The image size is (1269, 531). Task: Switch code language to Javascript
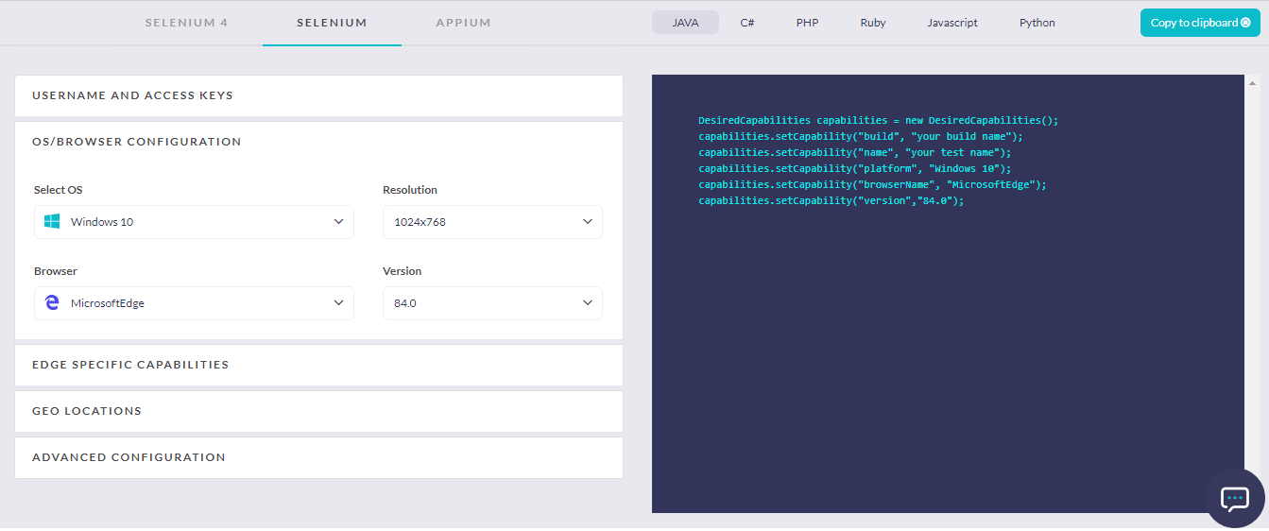point(952,23)
